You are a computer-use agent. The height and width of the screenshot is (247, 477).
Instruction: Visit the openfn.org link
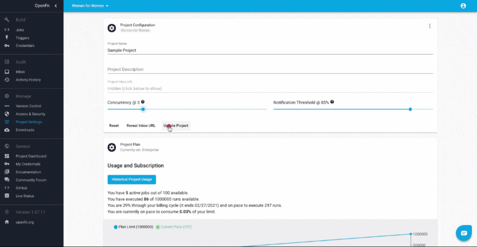pos(25,222)
